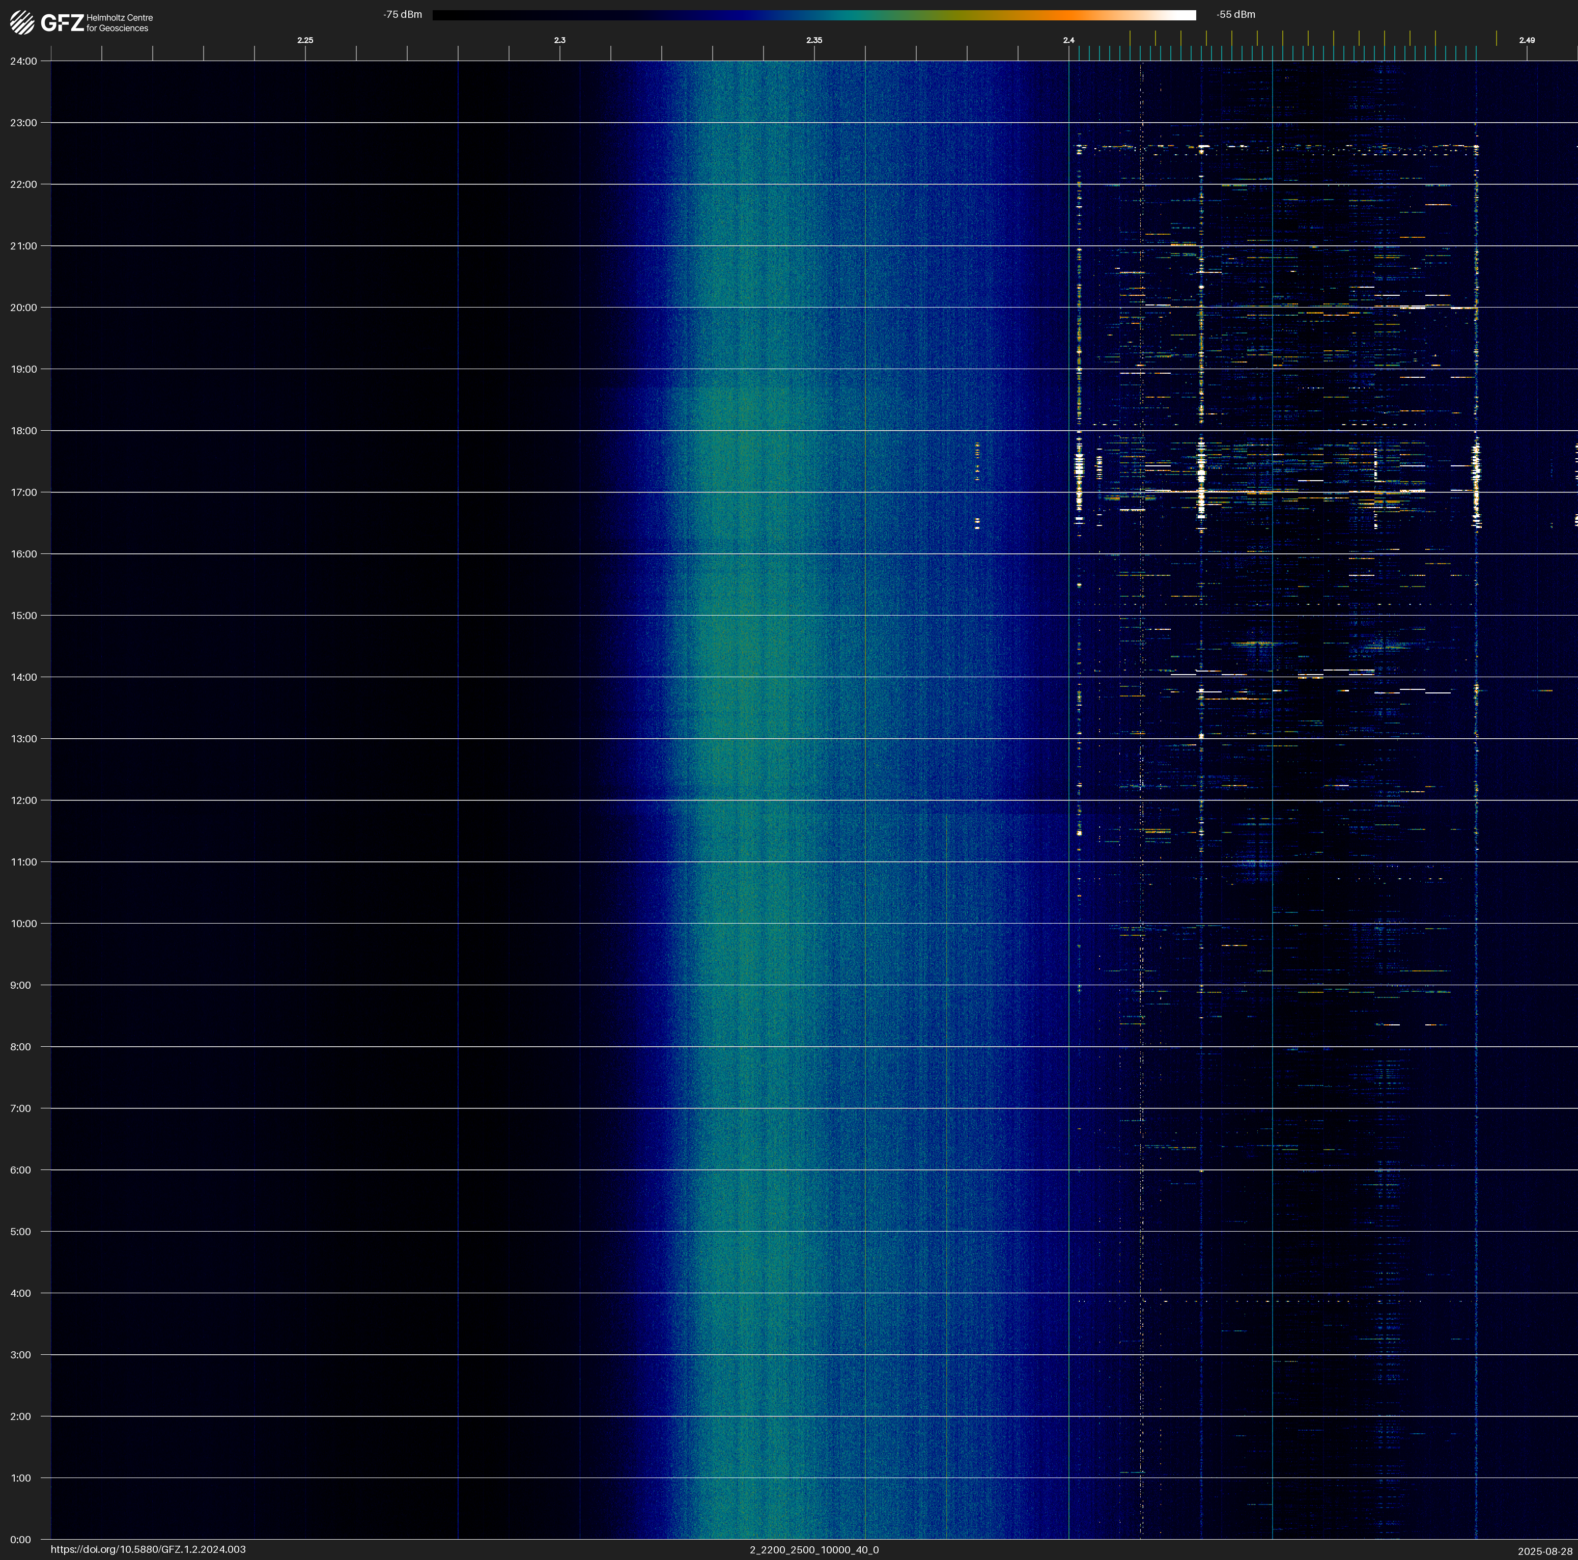Click the -75 dBm minimum label

click(x=403, y=15)
